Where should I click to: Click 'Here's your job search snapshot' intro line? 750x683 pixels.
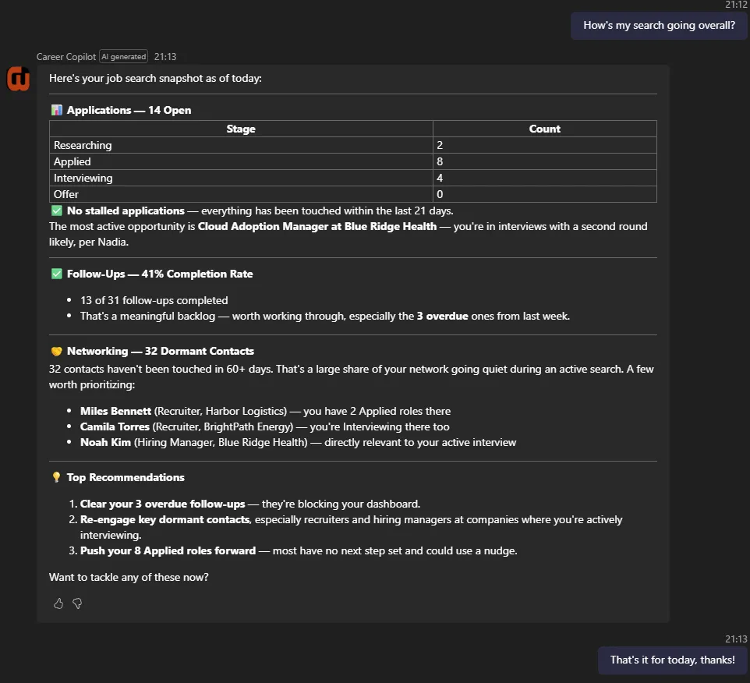pos(155,79)
